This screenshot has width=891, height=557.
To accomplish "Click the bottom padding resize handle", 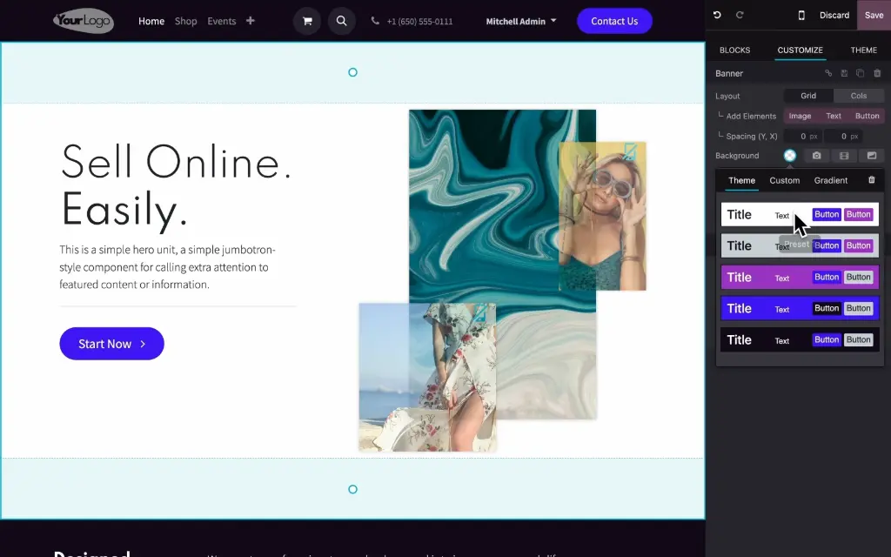I will point(353,489).
